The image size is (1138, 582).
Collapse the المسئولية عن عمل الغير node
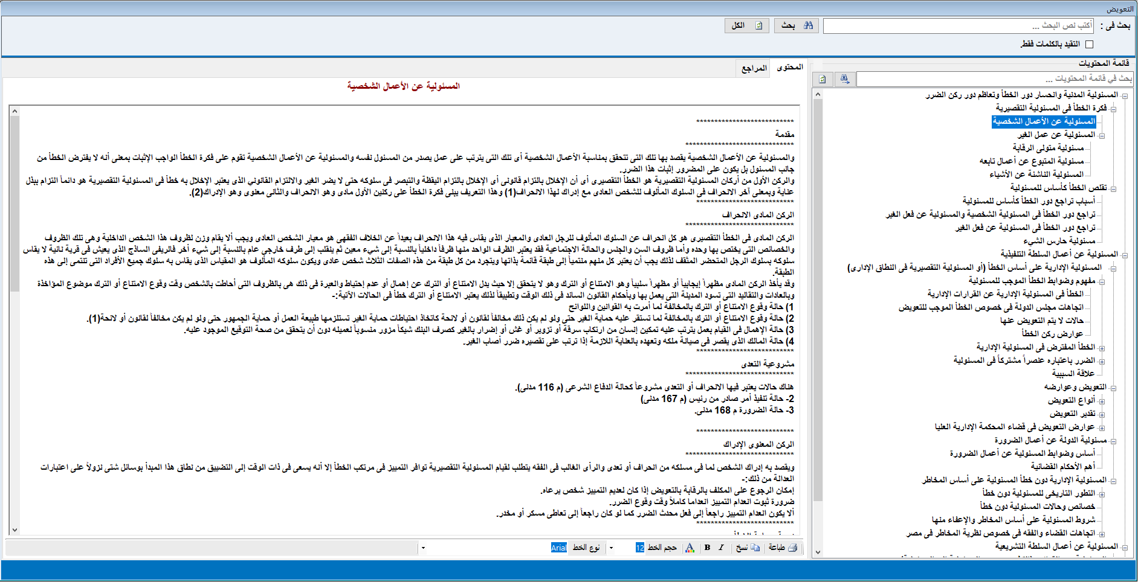[x=1102, y=135]
